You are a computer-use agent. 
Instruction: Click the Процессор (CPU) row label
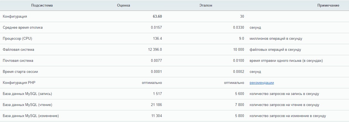pos(17,39)
